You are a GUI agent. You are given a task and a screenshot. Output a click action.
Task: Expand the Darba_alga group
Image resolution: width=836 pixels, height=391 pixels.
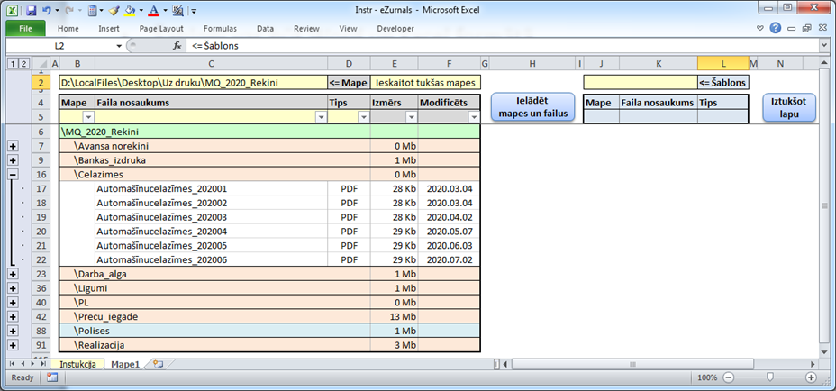tap(13, 274)
